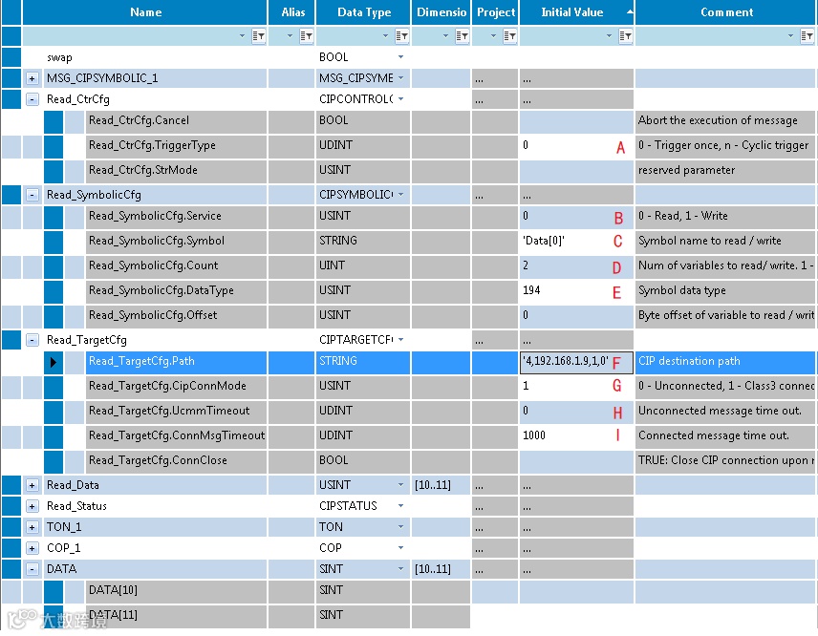Click the DATA dimension [10..11]
Screen dimensions: 818x636
(433, 569)
